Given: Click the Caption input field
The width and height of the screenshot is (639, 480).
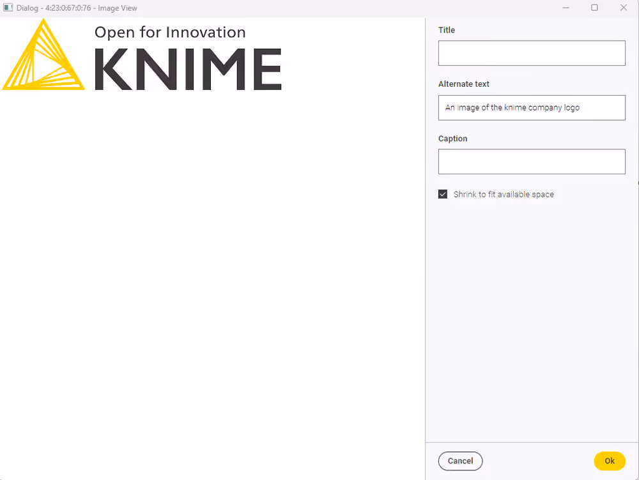Looking at the screenshot, I should coord(532,161).
